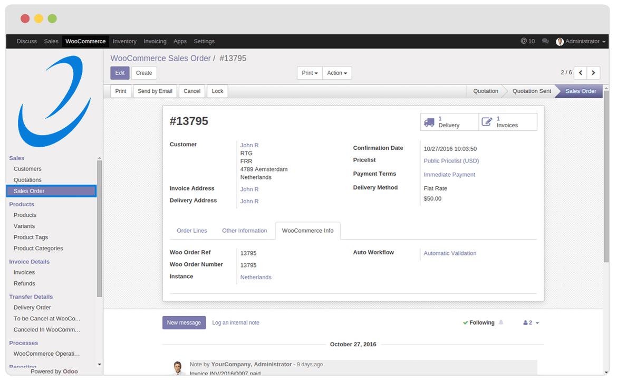Switch to the Order Lines tab
The height and width of the screenshot is (381, 617).
click(x=191, y=231)
